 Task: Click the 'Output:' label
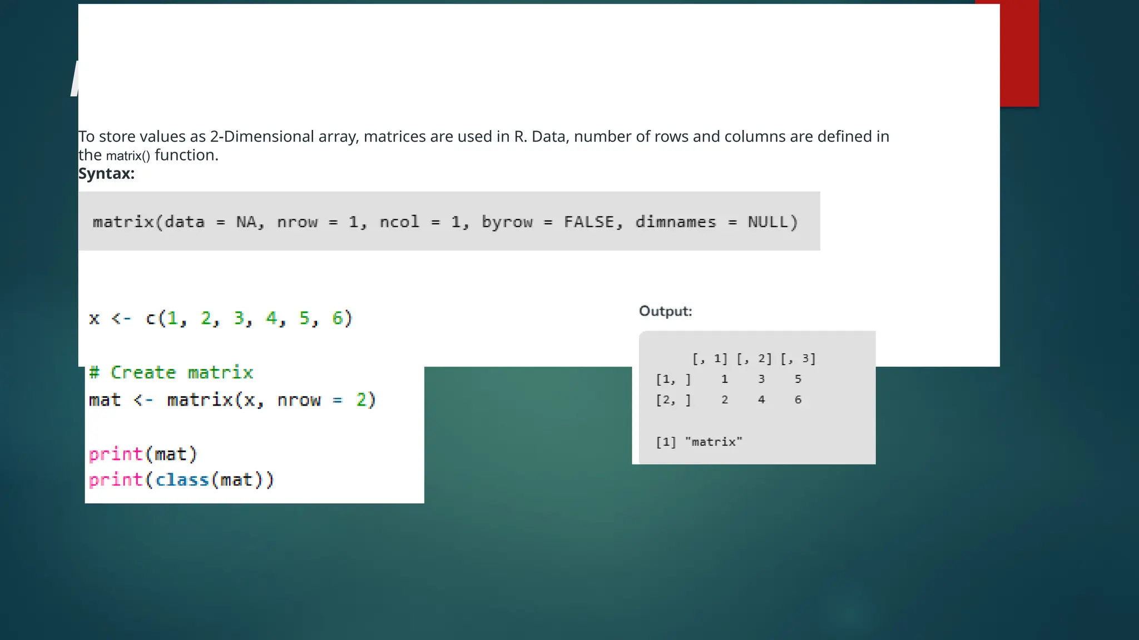(x=665, y=311)
